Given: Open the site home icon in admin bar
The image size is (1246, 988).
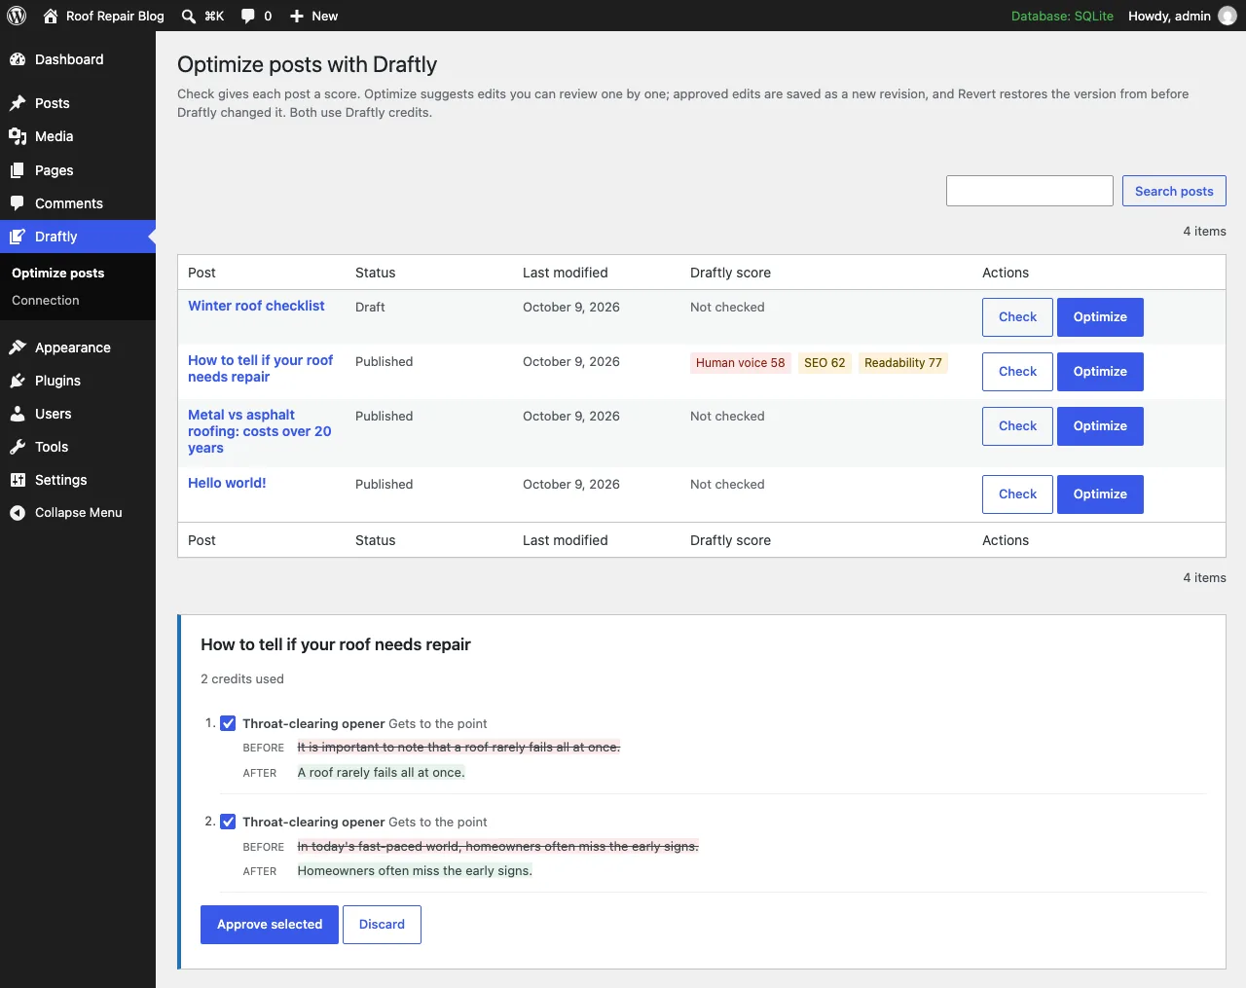Looking at the screenshot, I should 51,16.
